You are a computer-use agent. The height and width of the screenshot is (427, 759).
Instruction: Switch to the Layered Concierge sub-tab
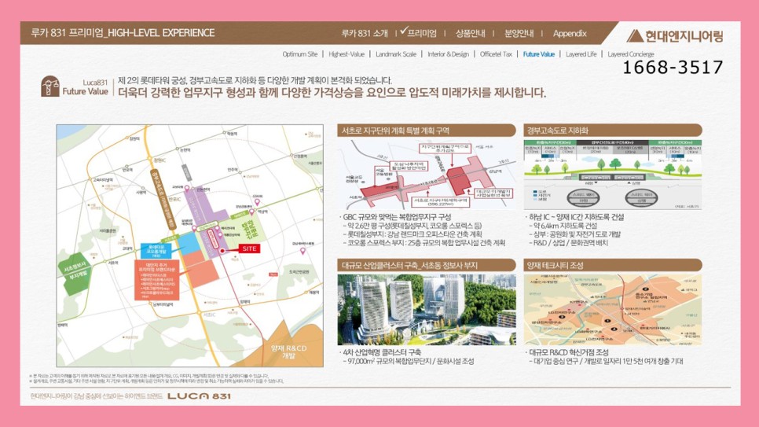[x=631, y=54]
